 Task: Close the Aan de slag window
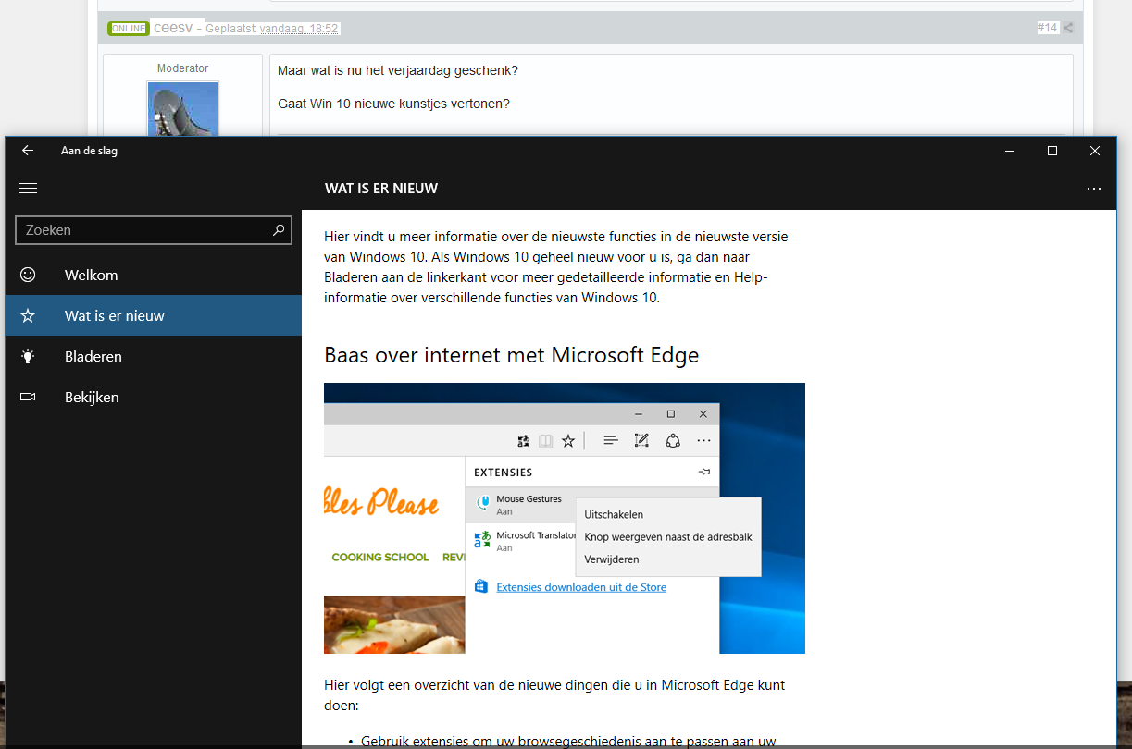pos(1095,151)
